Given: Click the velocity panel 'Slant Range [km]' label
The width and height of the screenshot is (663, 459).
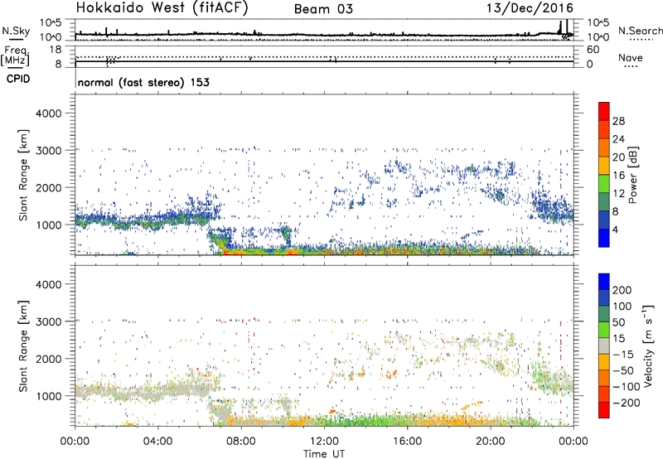Looking at the screenshot, I should tap(23, 346).
